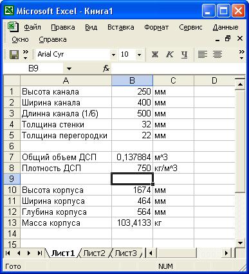Select cell 'Плотность ДСП'

pos(66,168)
